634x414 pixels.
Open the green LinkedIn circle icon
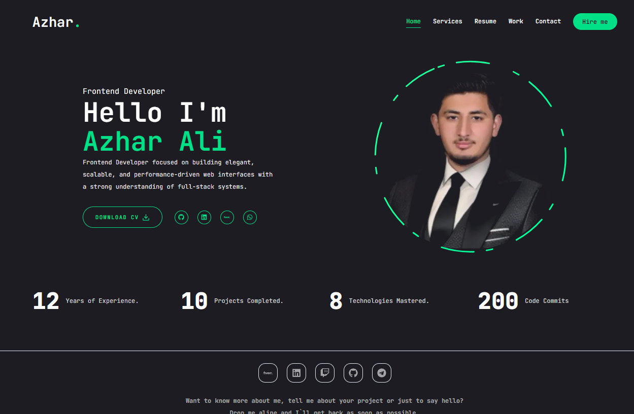tap(204, 217)
